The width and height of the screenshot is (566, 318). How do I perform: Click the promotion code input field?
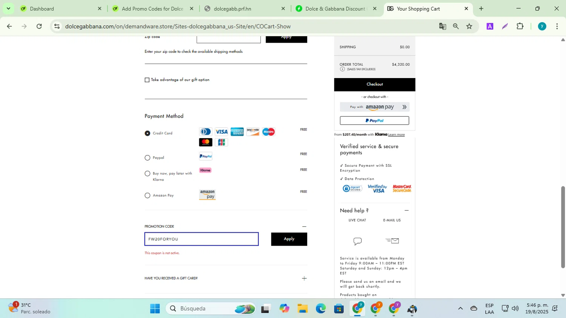pos(201,239)
